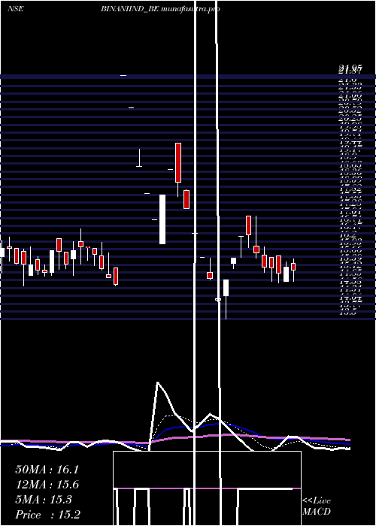
Task: Click the Live MACD label
Action: coord(317,506)
